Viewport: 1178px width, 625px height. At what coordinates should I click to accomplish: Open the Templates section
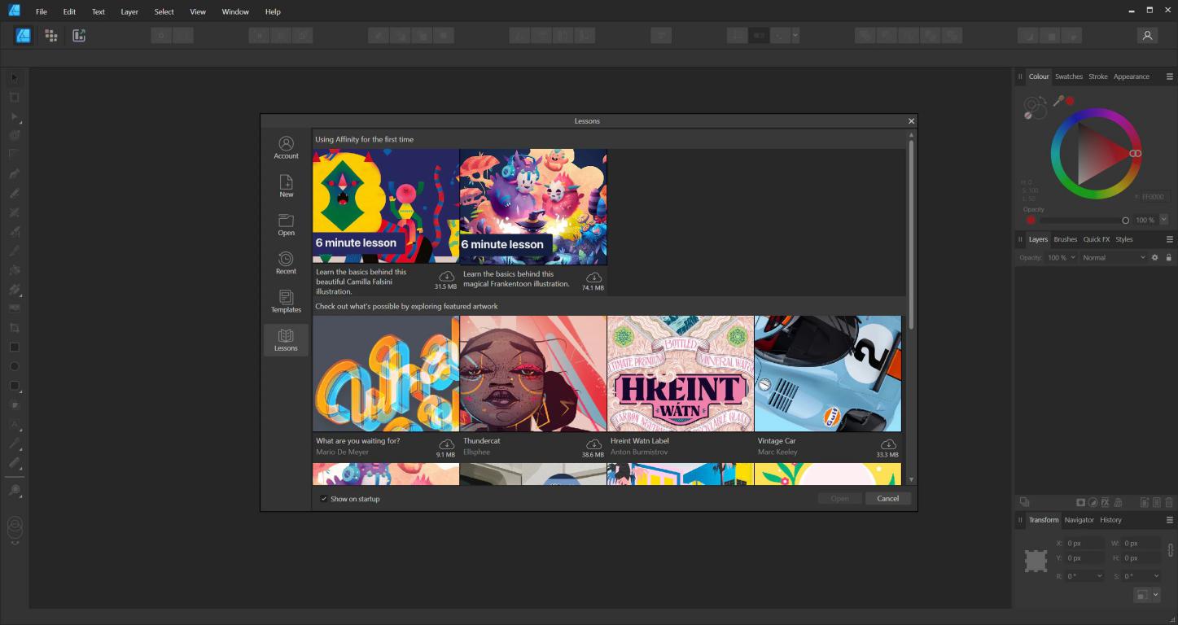286,301
